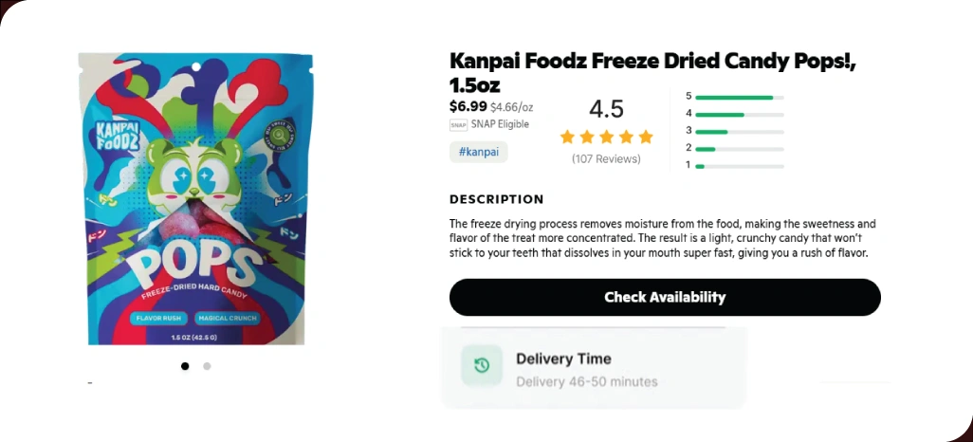Click the product title heading
This screenshot has width=973, height=442.
652,73
